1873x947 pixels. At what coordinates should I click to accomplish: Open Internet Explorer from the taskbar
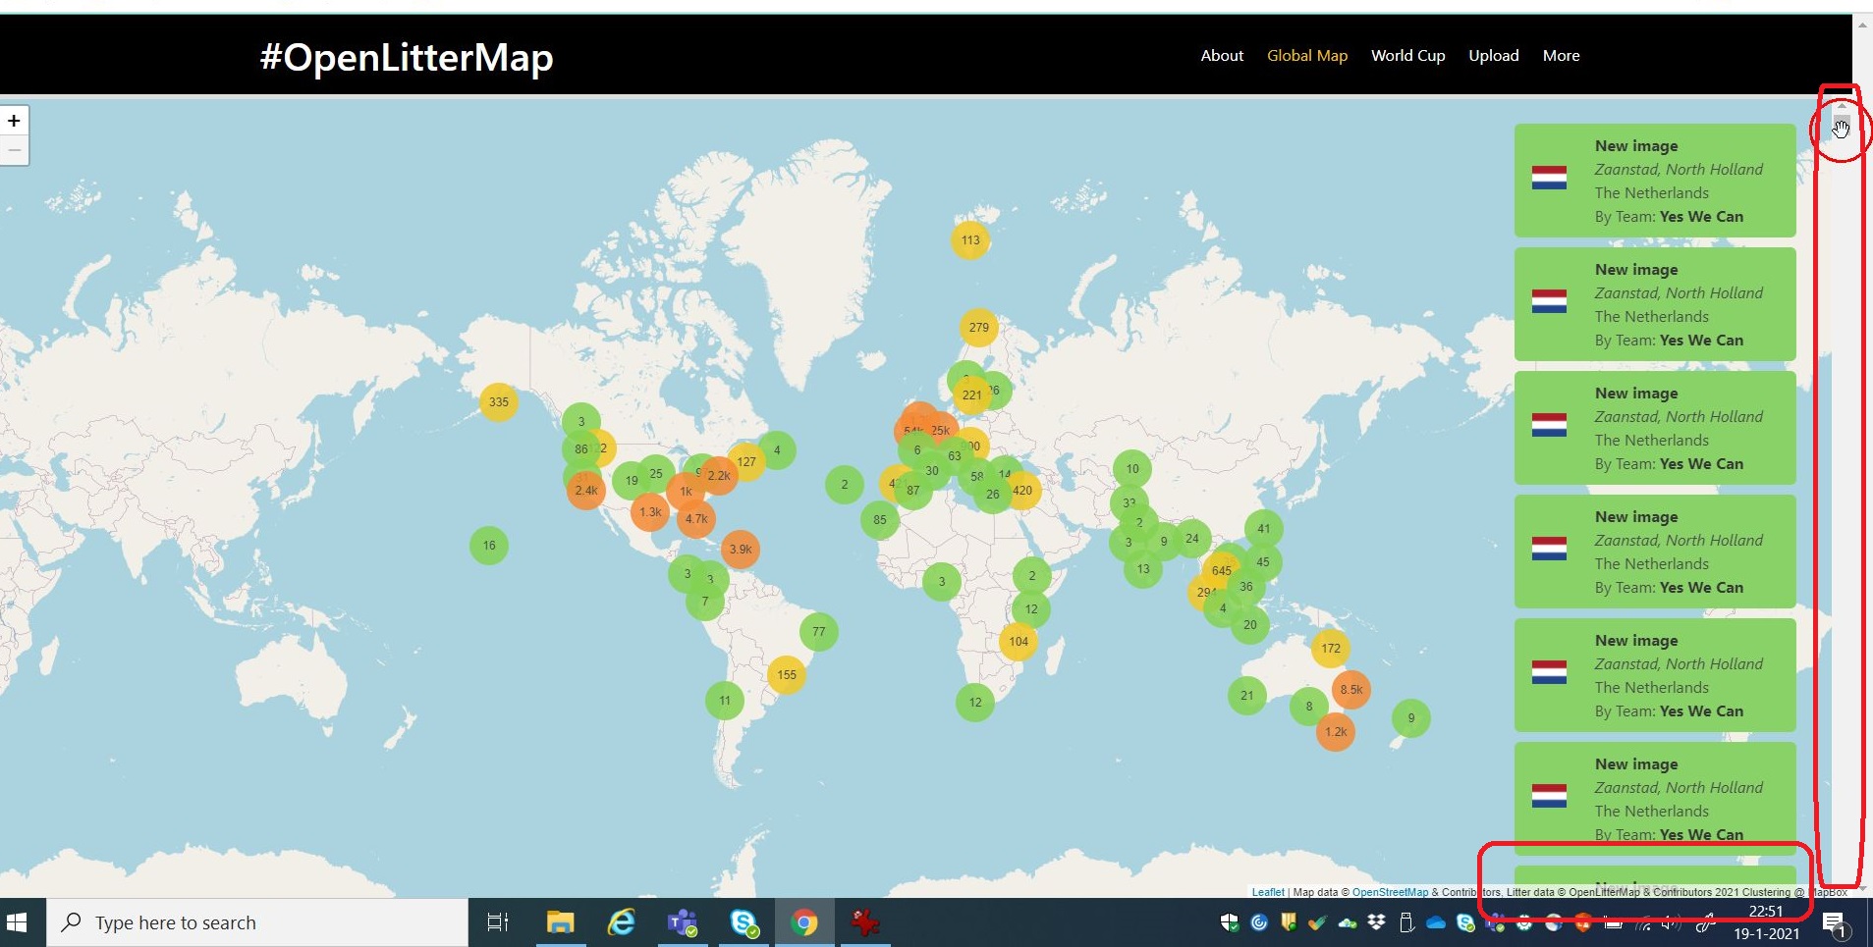pos(622,922)
